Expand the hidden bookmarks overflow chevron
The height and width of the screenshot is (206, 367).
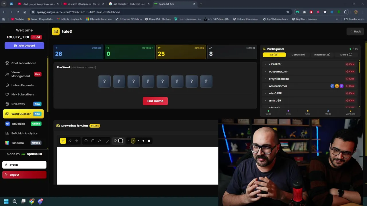(337, 19)
